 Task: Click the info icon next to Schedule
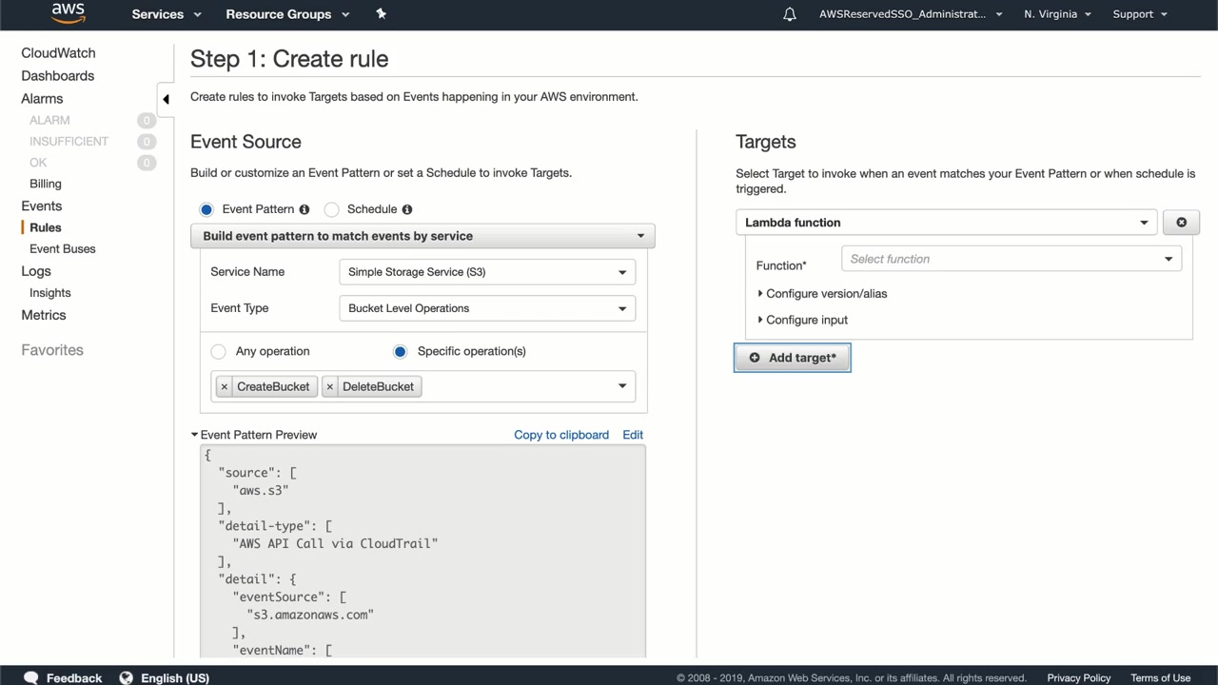[x=407, y=209]
